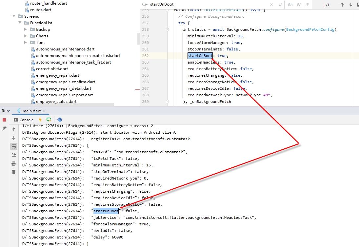Open routes.dart file
This screenshot has width=359, height=247.
[41, 10]
